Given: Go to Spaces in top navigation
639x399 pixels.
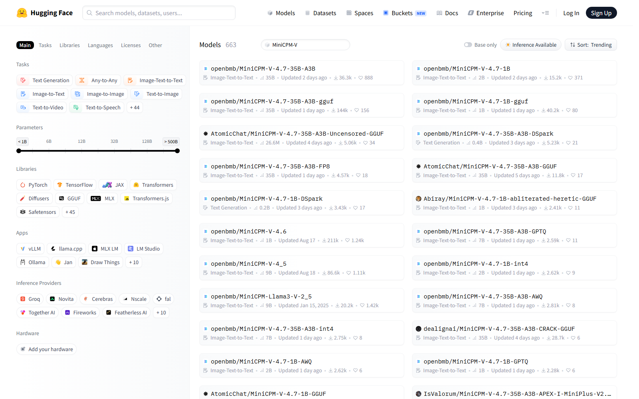Looking at the screenshot, I should click(360, 13).
